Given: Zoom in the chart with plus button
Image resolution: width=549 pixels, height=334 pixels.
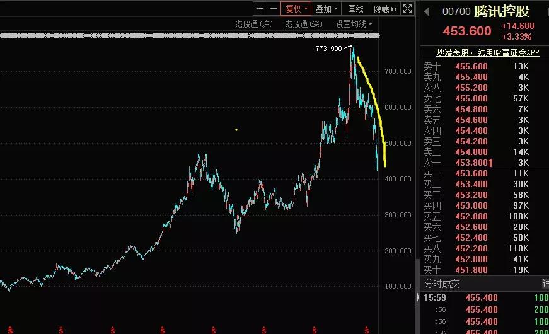Looking at the screenshot, I should pyautogui.click(x=260, y=9).
